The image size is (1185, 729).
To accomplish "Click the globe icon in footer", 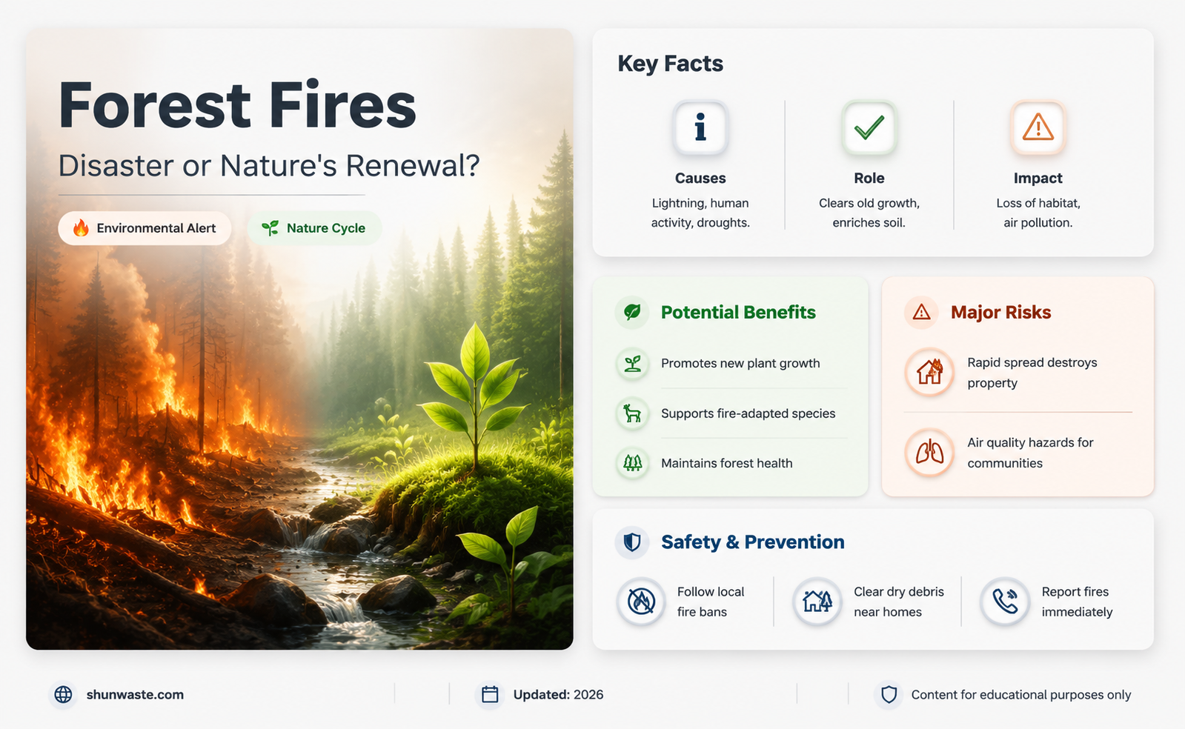I will (x=64, y=694).
